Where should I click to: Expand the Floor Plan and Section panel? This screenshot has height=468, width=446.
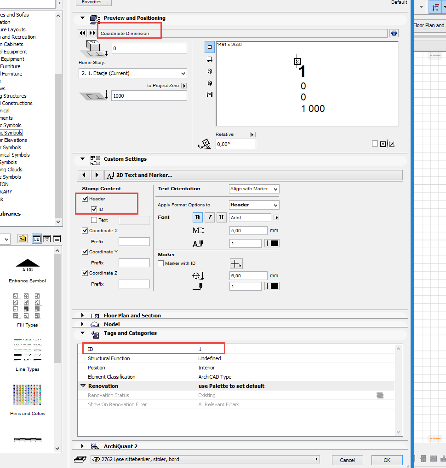coord(83,316)
